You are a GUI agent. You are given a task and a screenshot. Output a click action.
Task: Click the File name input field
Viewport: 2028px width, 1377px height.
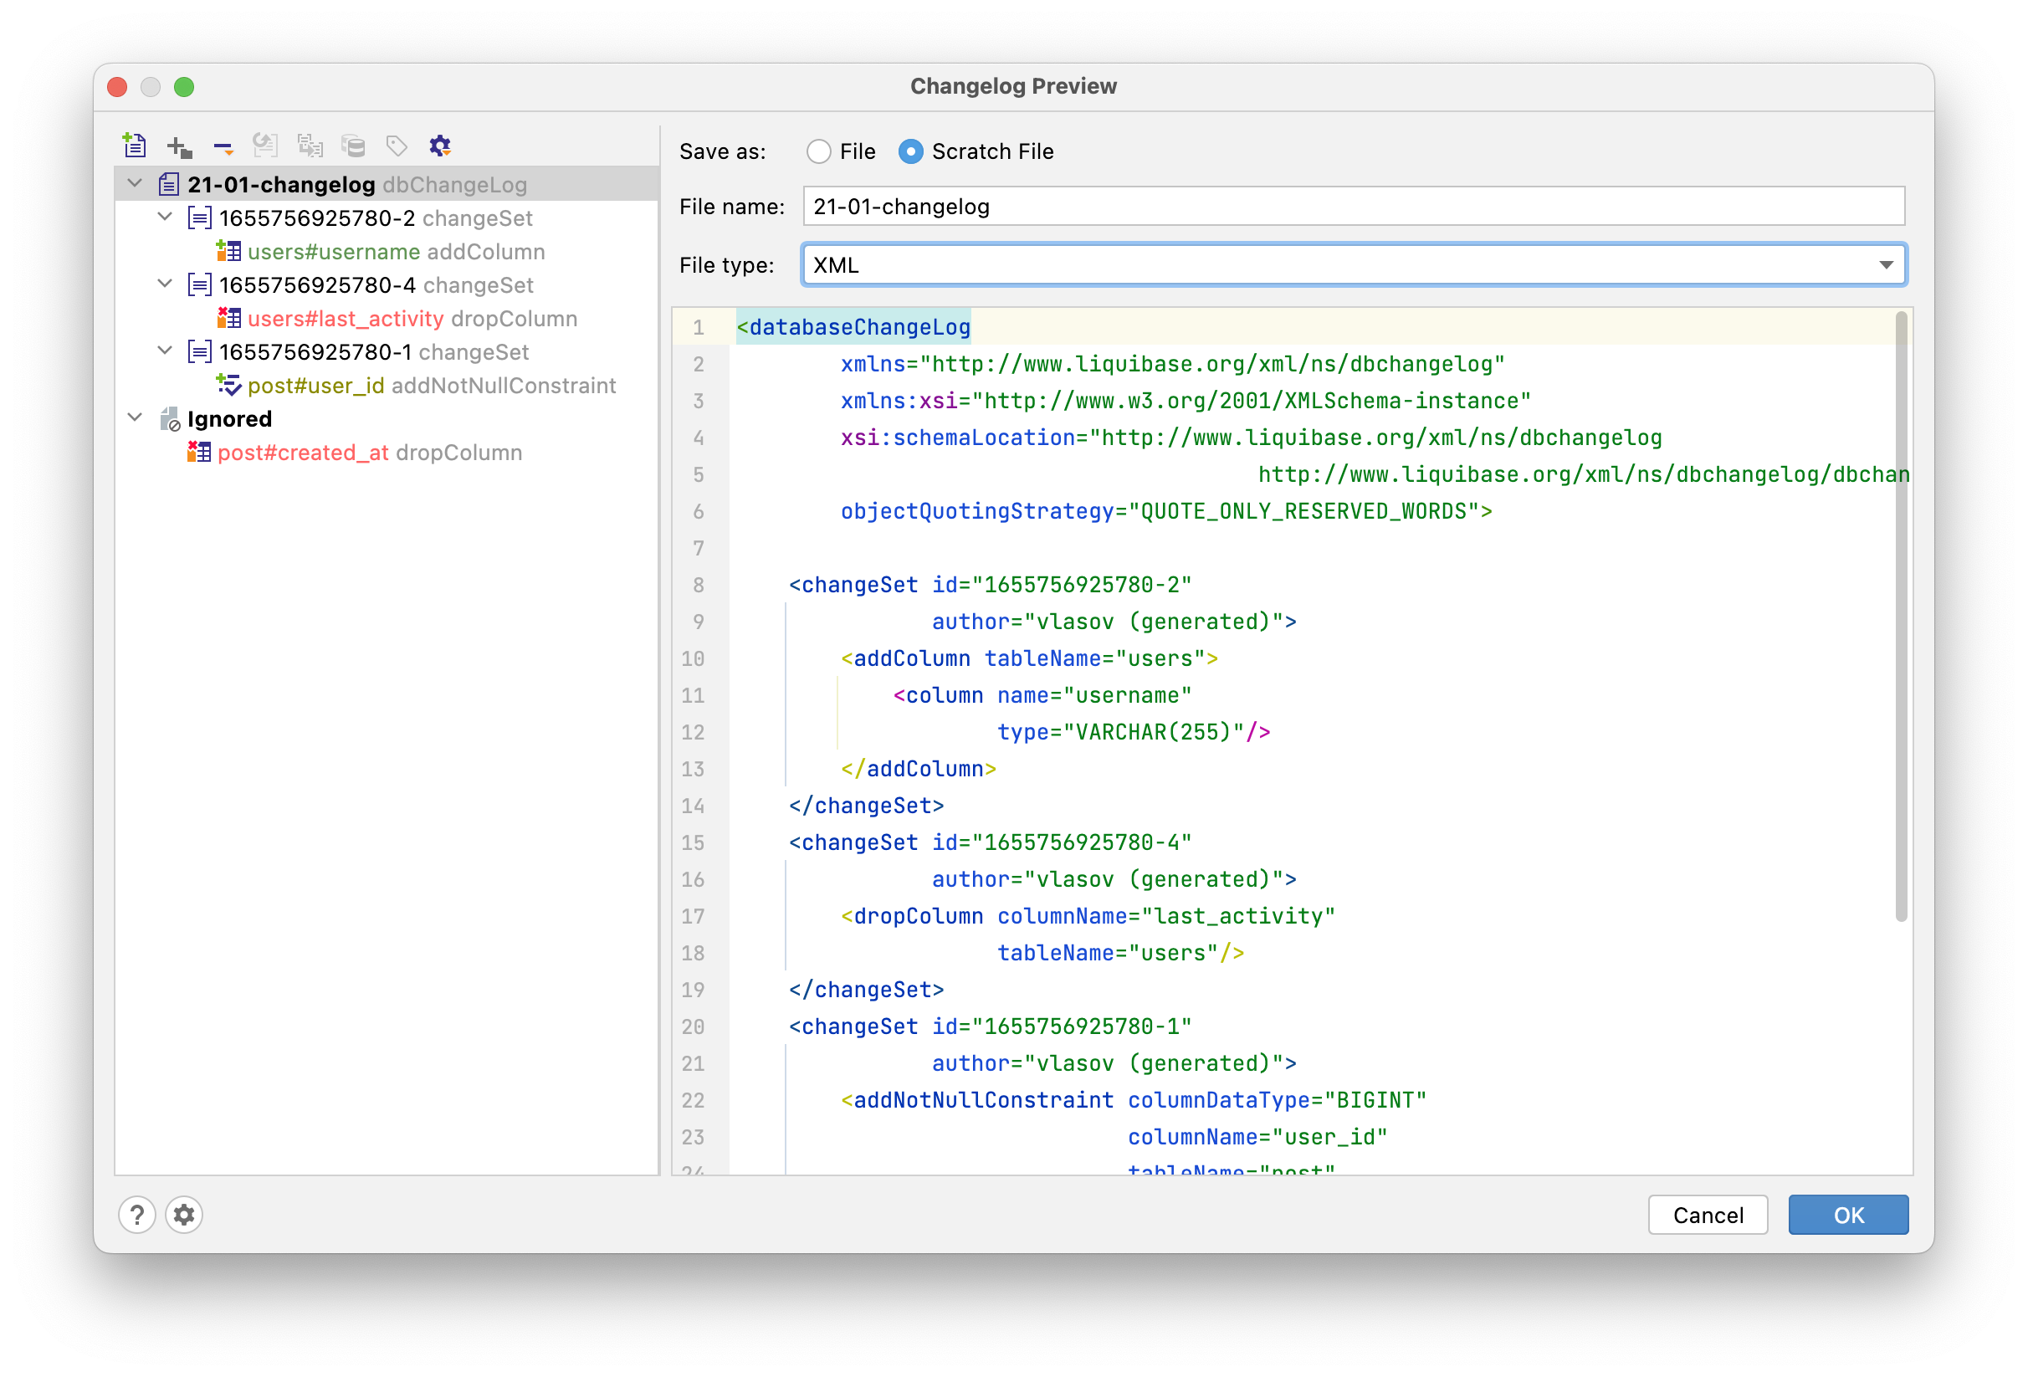click(1353, 206)
